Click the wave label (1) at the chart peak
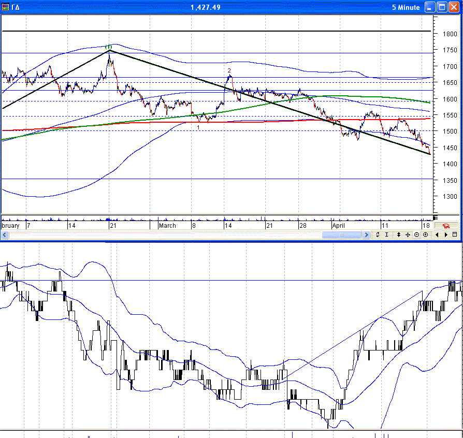Viewport: 463px width, 438px height. (x=109, y=47)
